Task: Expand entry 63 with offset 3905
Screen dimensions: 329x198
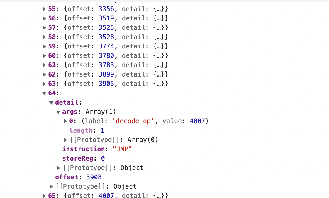Action: point(44,84)
